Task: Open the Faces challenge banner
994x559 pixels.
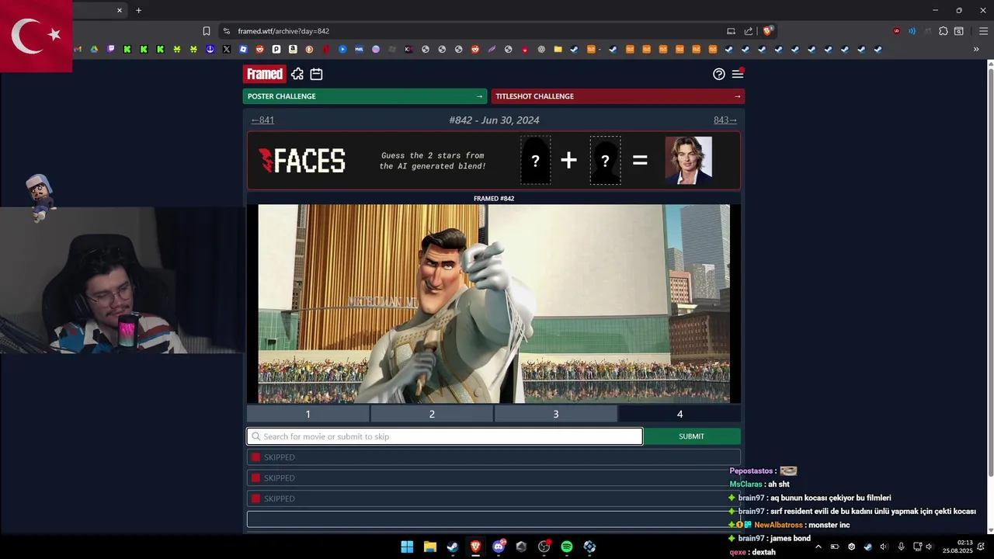Action: point(494,161)
